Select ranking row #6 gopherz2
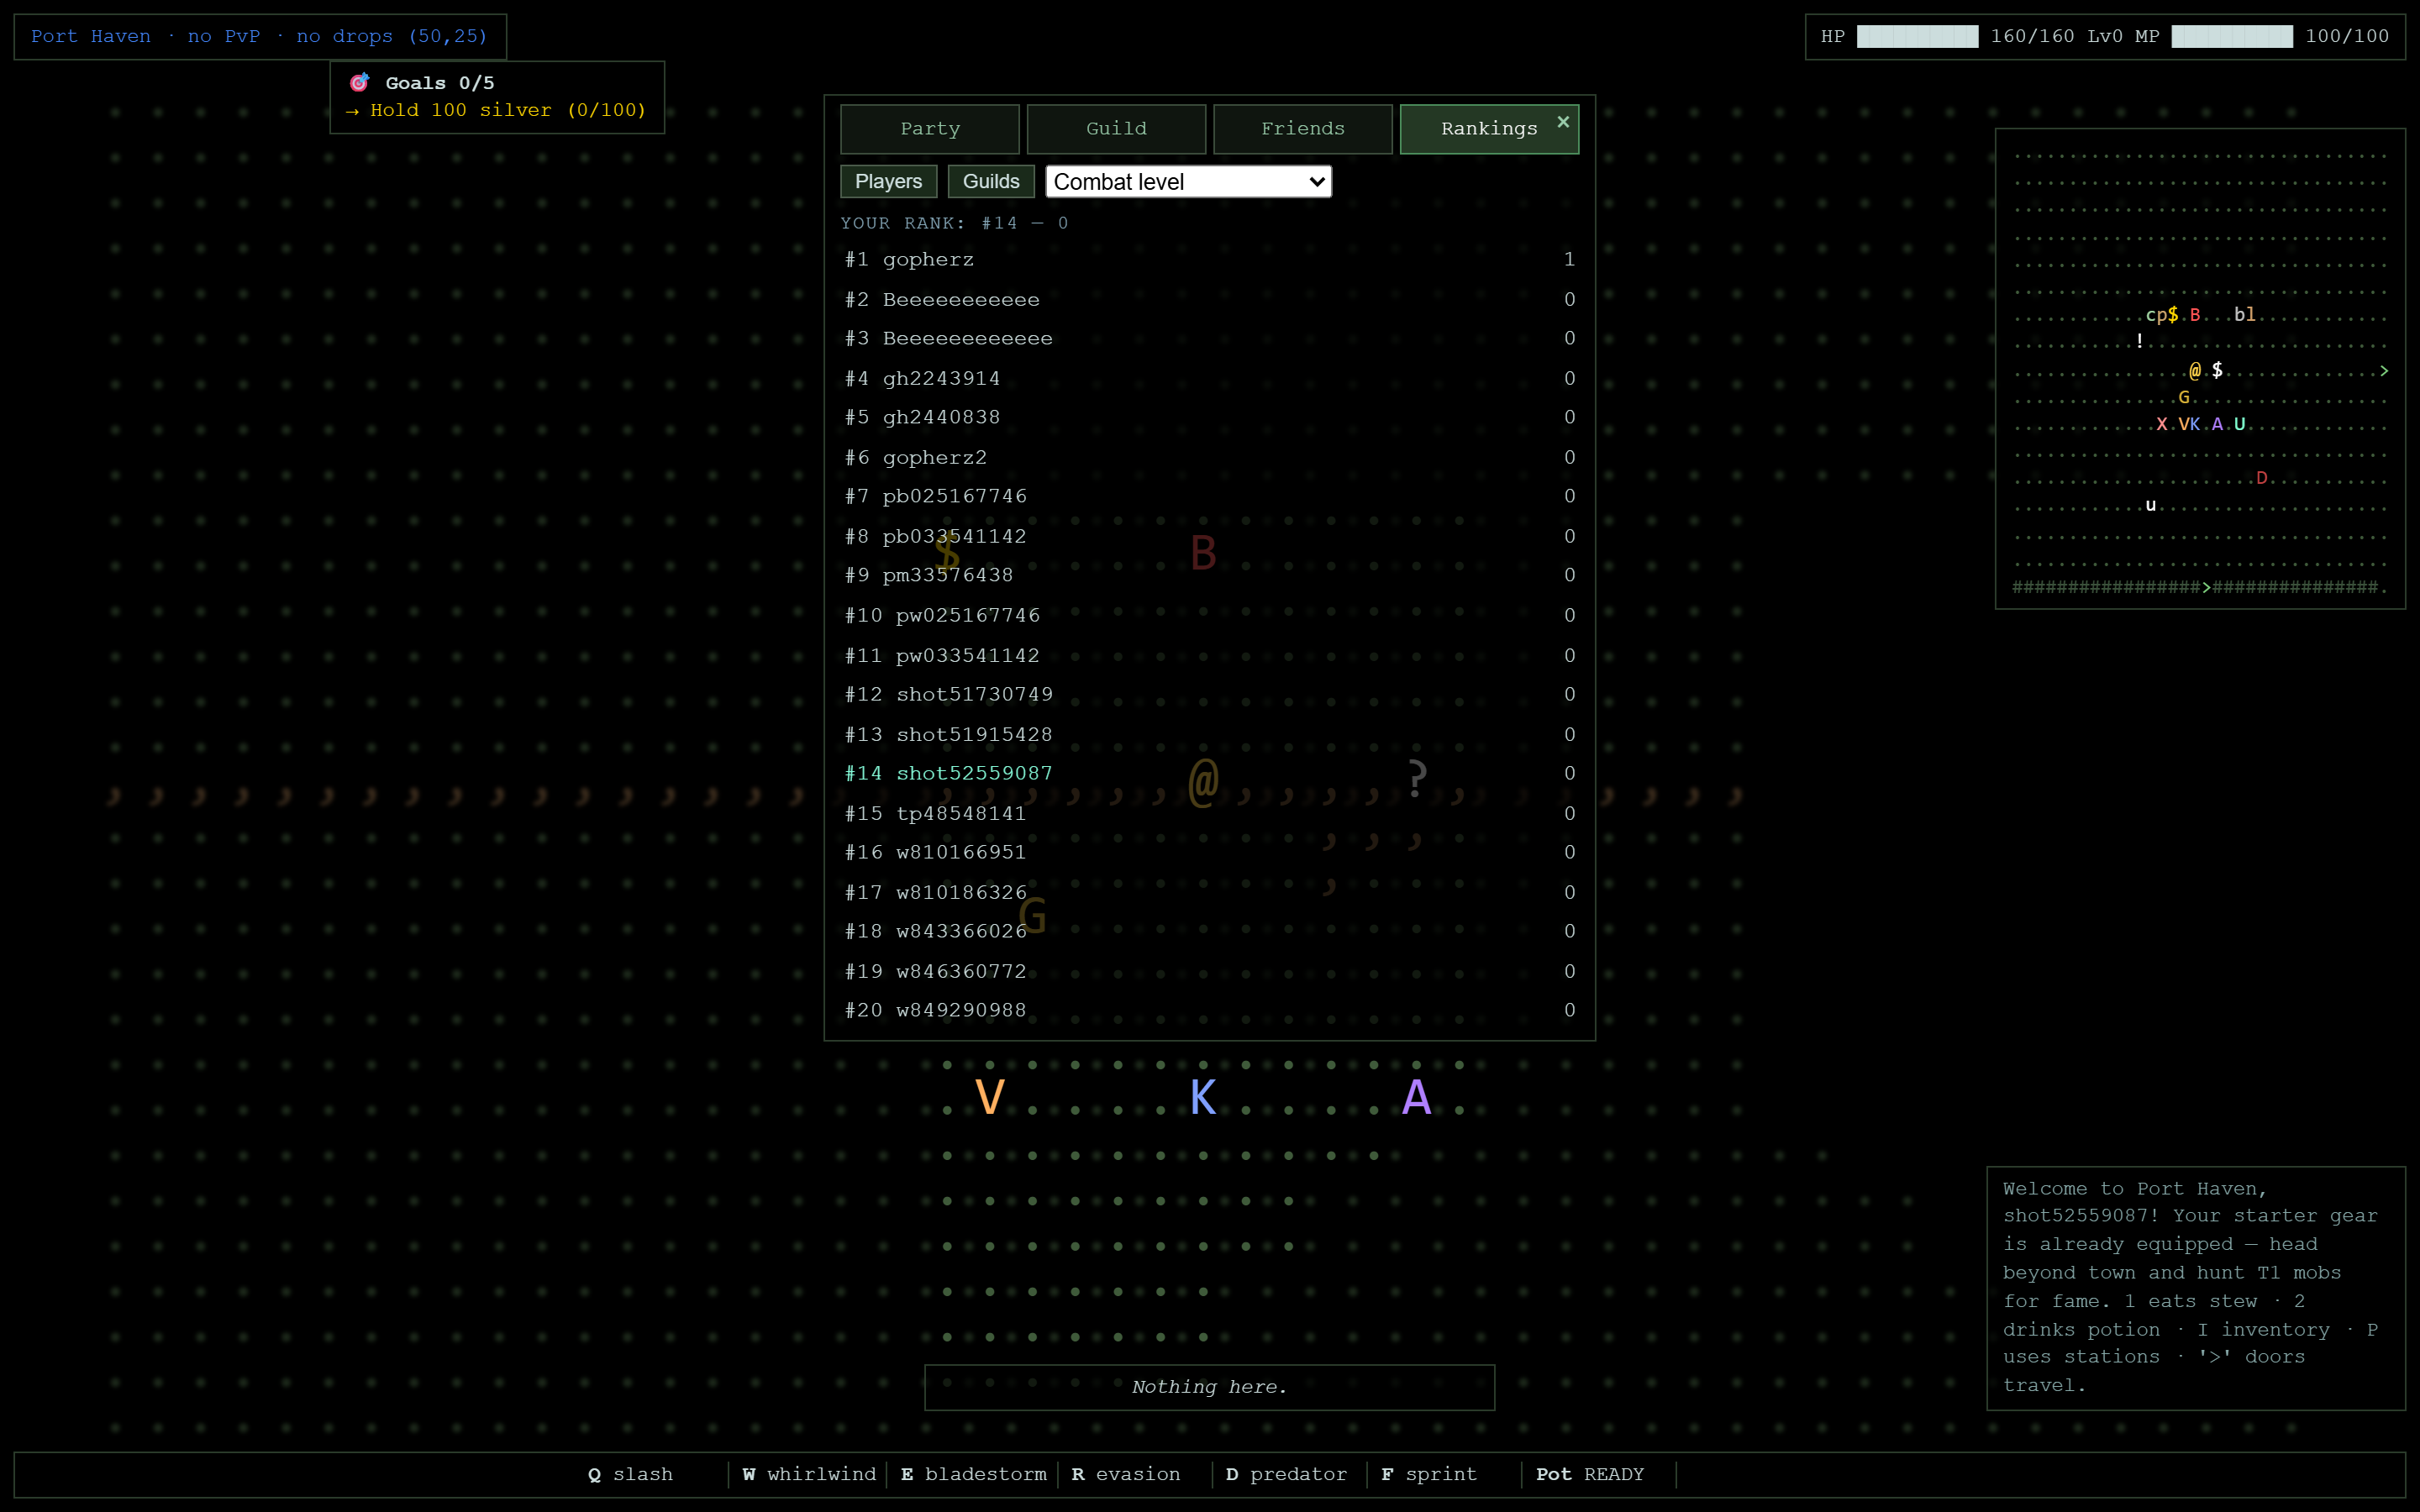 click(1209, 457)
